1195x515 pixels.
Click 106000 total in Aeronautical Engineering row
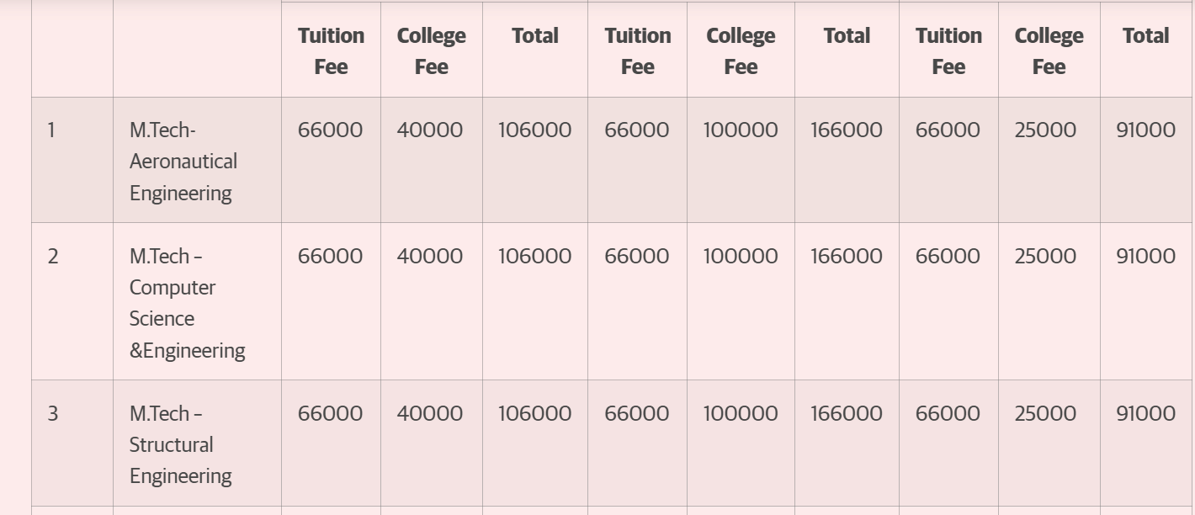[534, 130]
